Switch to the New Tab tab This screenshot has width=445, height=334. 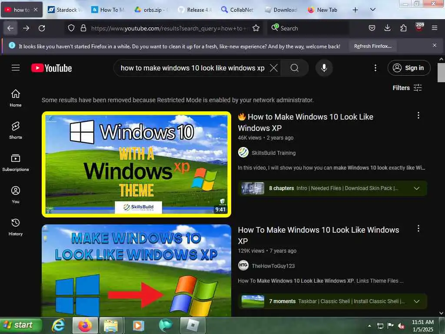point(323,10)
